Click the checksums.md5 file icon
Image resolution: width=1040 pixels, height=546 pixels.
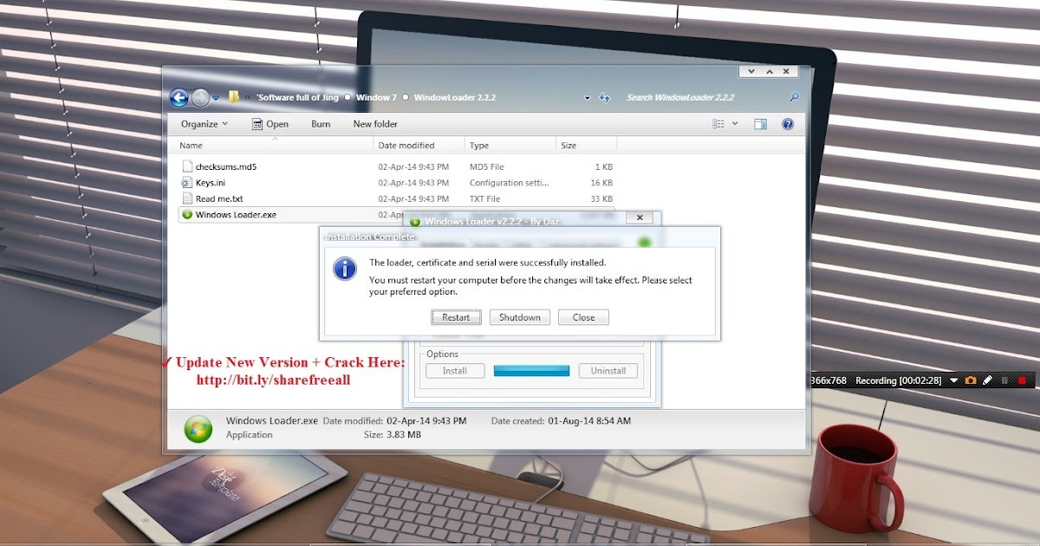point(186,166)
